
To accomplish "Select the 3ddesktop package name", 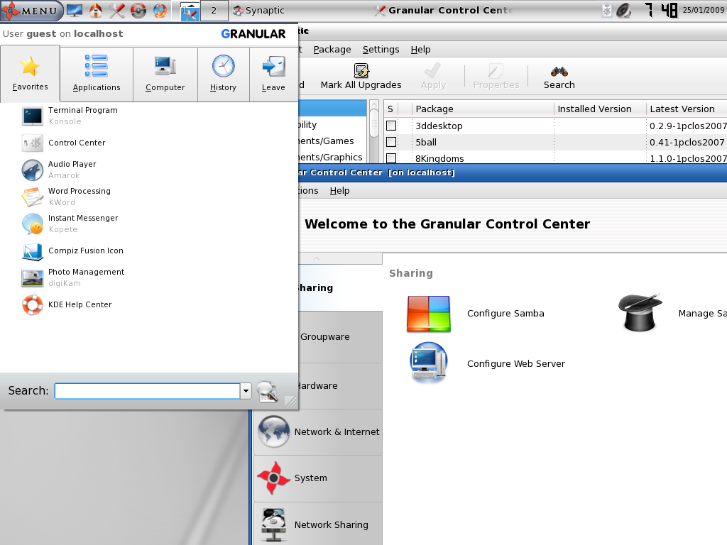I will tap(439, 126).
